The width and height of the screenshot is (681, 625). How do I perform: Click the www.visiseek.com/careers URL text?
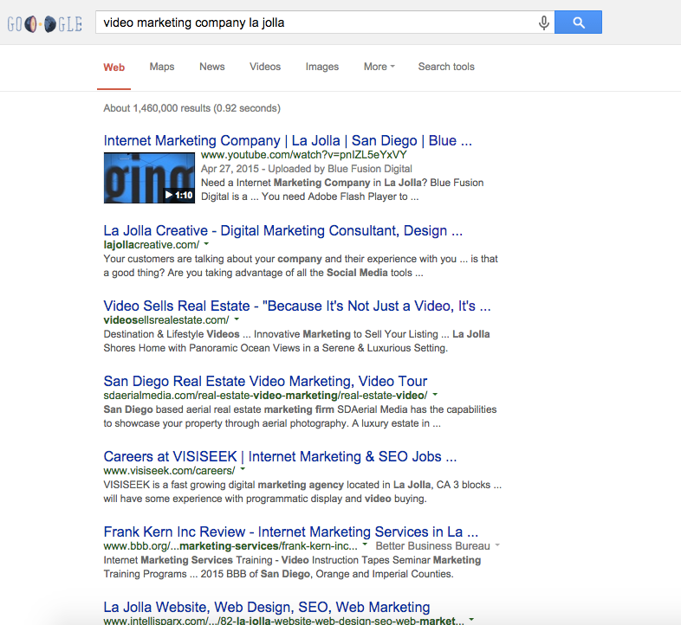pos(169,471)
